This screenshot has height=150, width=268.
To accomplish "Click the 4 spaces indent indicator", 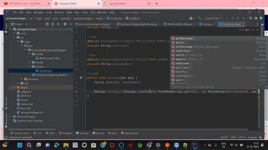I will 252,137.
